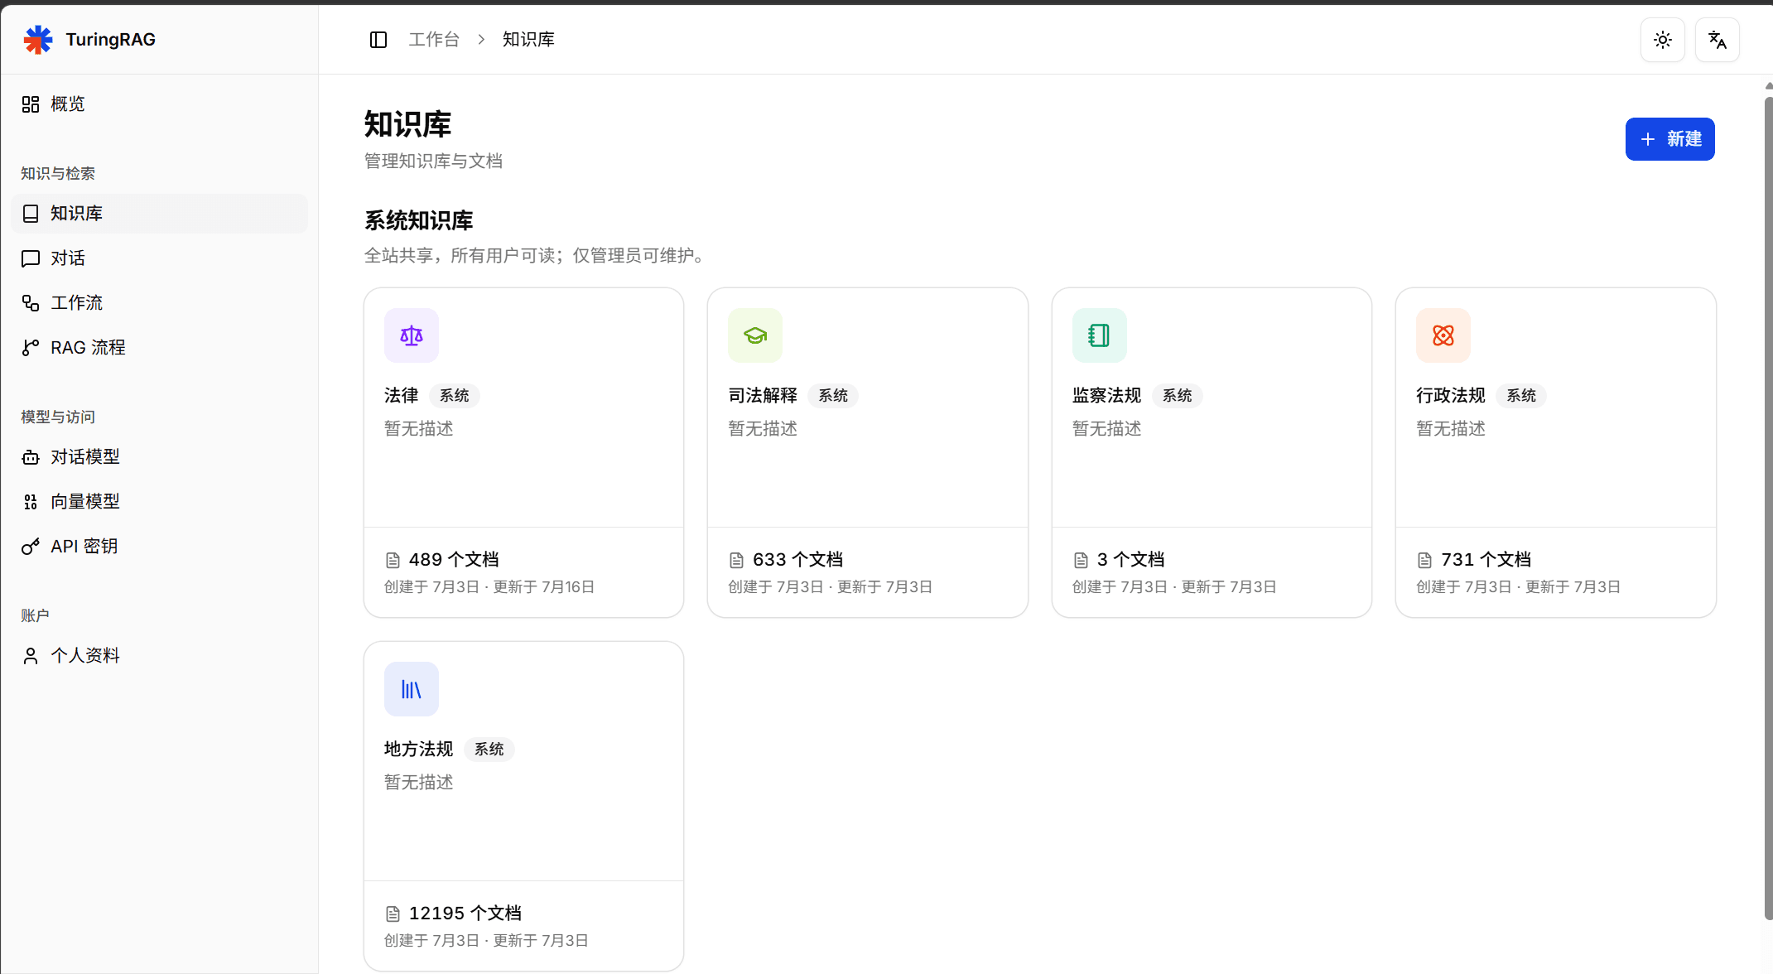This screenshot has height=974, width=1773.
Task: Open the 行政法规 knowledge base title
Action: point(1451,396)
